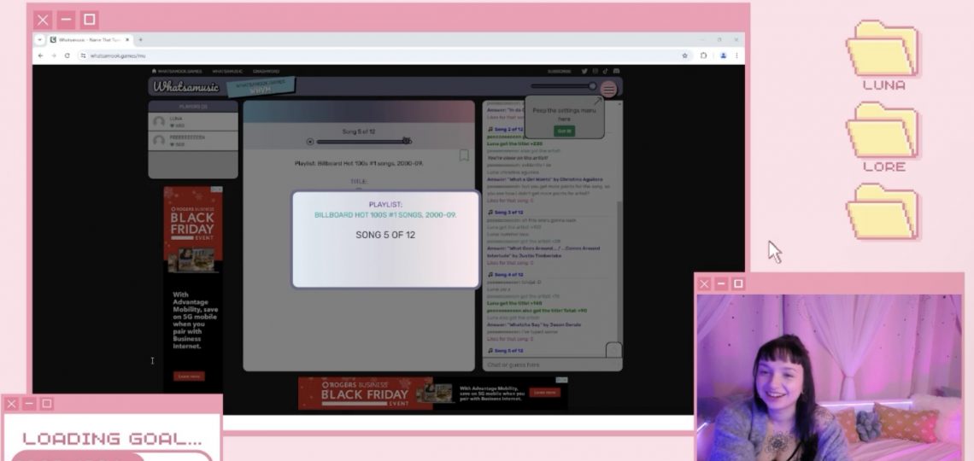Click the Whatsamusic logo

(x=186, y=87)
